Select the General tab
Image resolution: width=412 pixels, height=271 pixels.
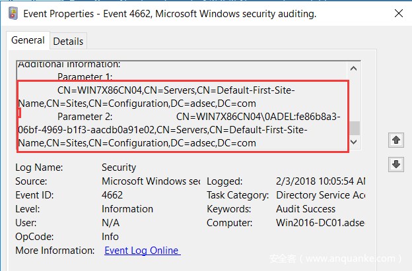coord(28,40)
